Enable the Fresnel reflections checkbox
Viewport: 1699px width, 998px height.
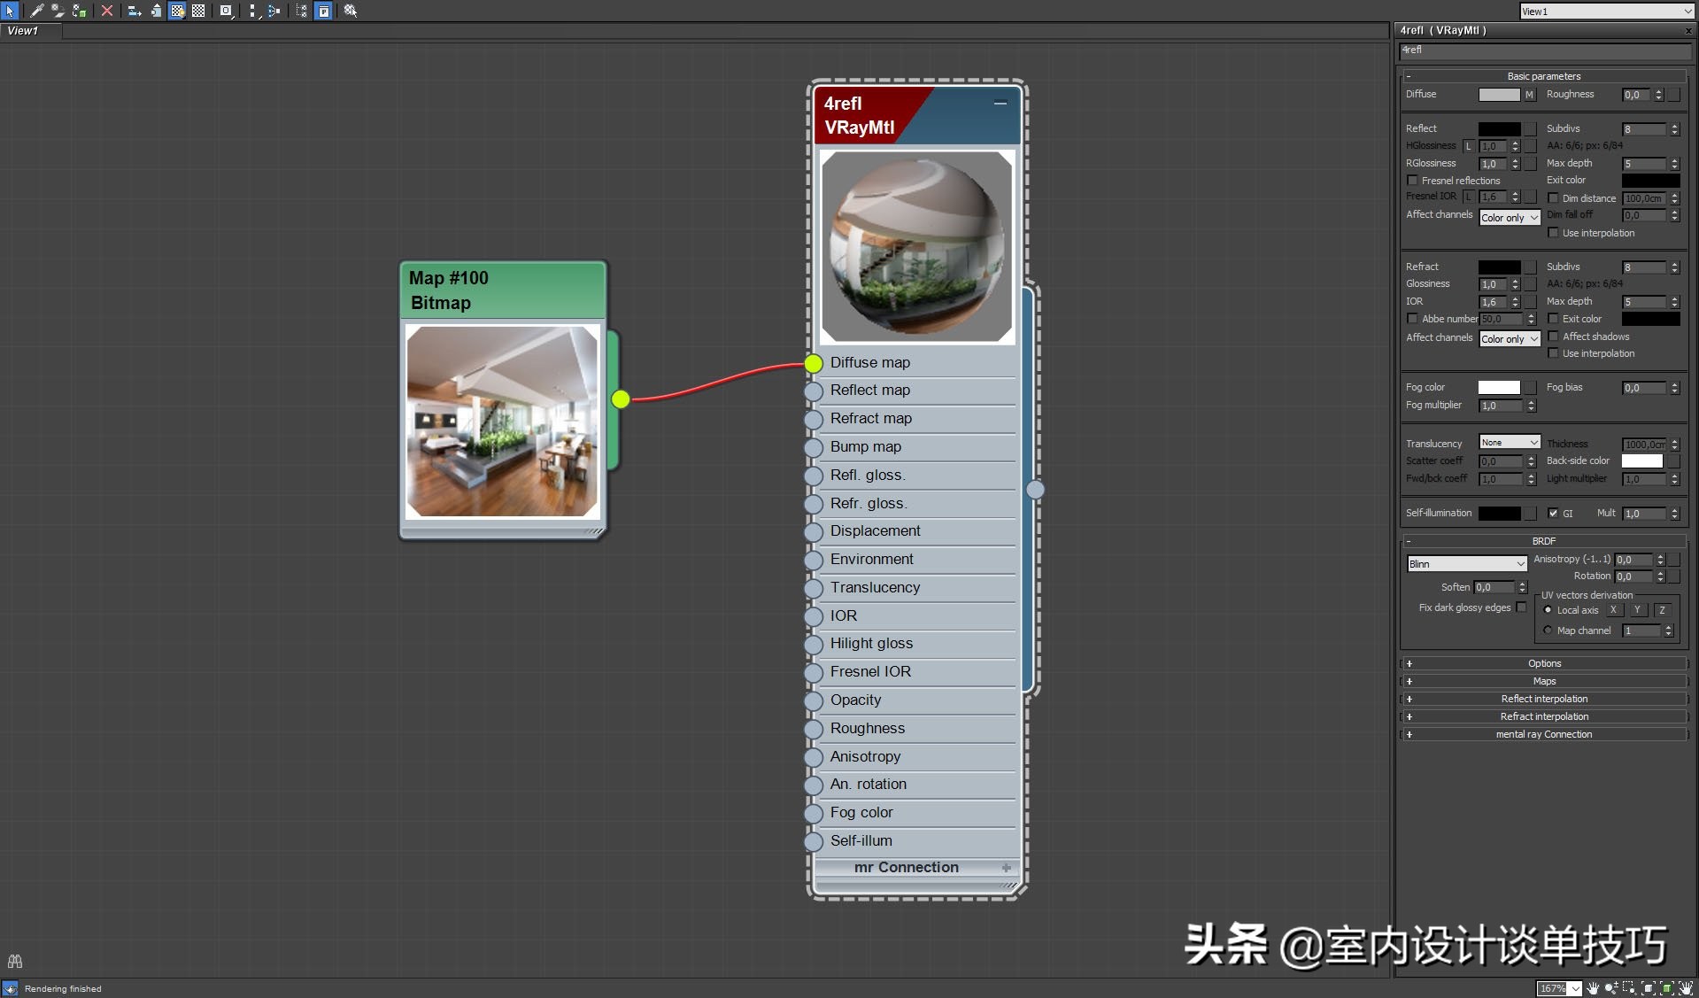1413,181
